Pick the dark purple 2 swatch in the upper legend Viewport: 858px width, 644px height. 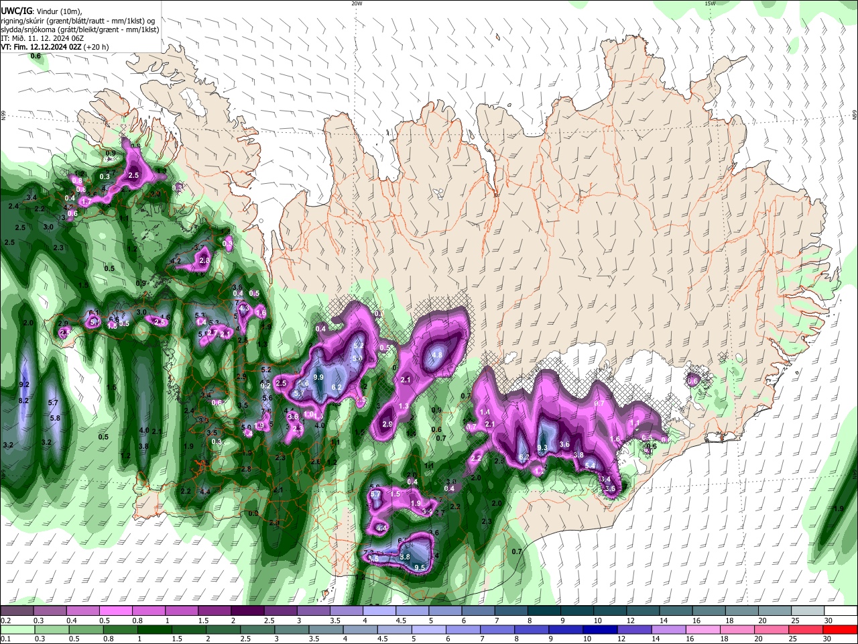pyautogui.click(x=247, y=611)
